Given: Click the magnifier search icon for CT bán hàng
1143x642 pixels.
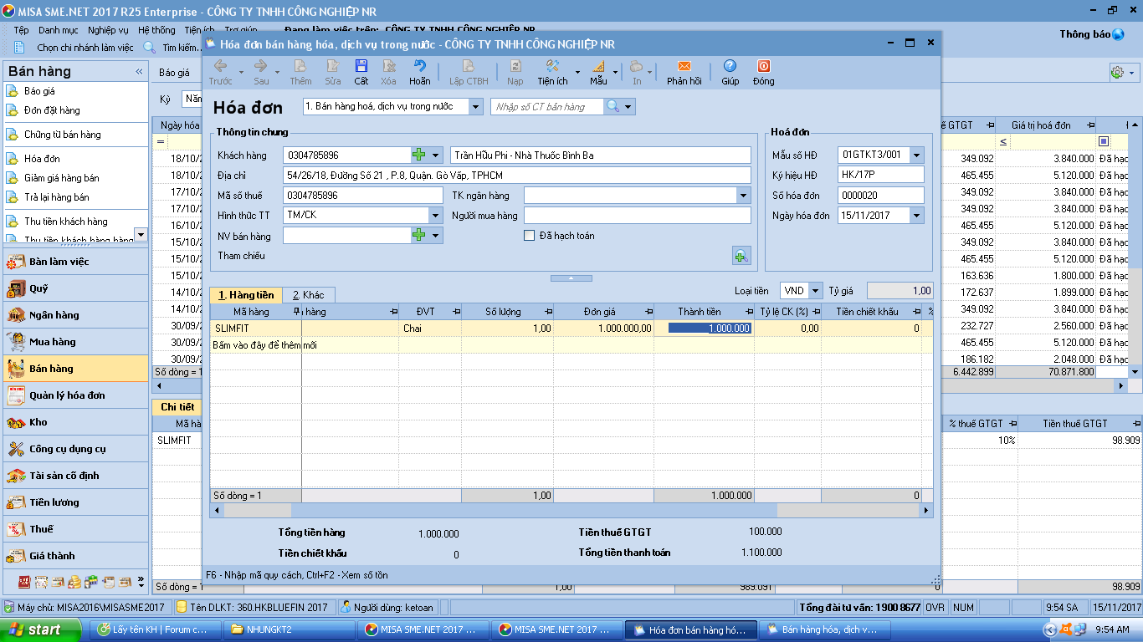Looking at the screenshot, I should pos(613,107).
